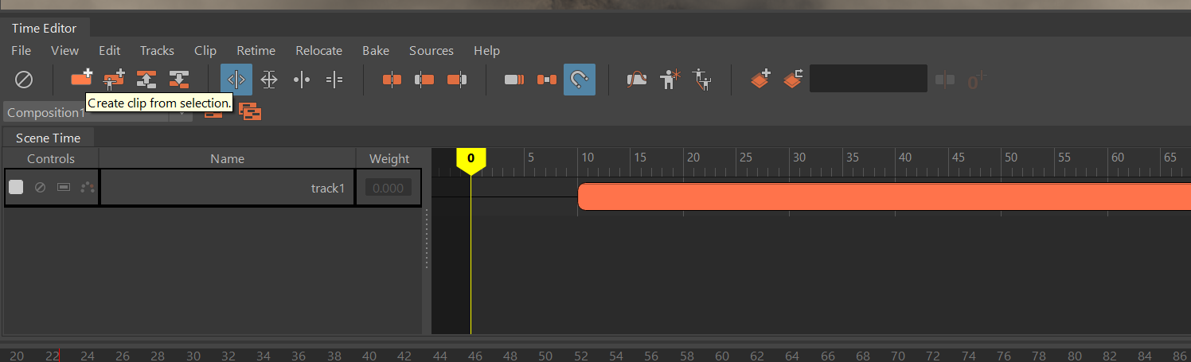This screenshot has width=1191, height=362.
Task: Click track1 dotted ghost icon
Action: point(88,187)
